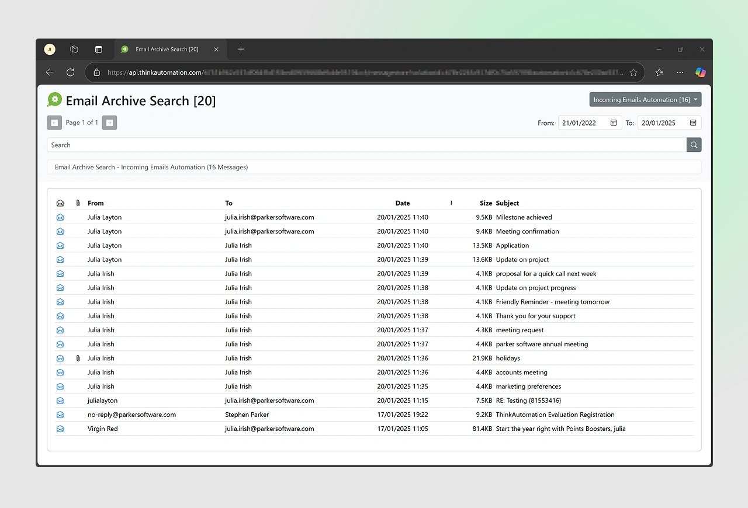Bookmark page with the star icon
Viewport: 748px width, 508px height.
click(633, 72)
